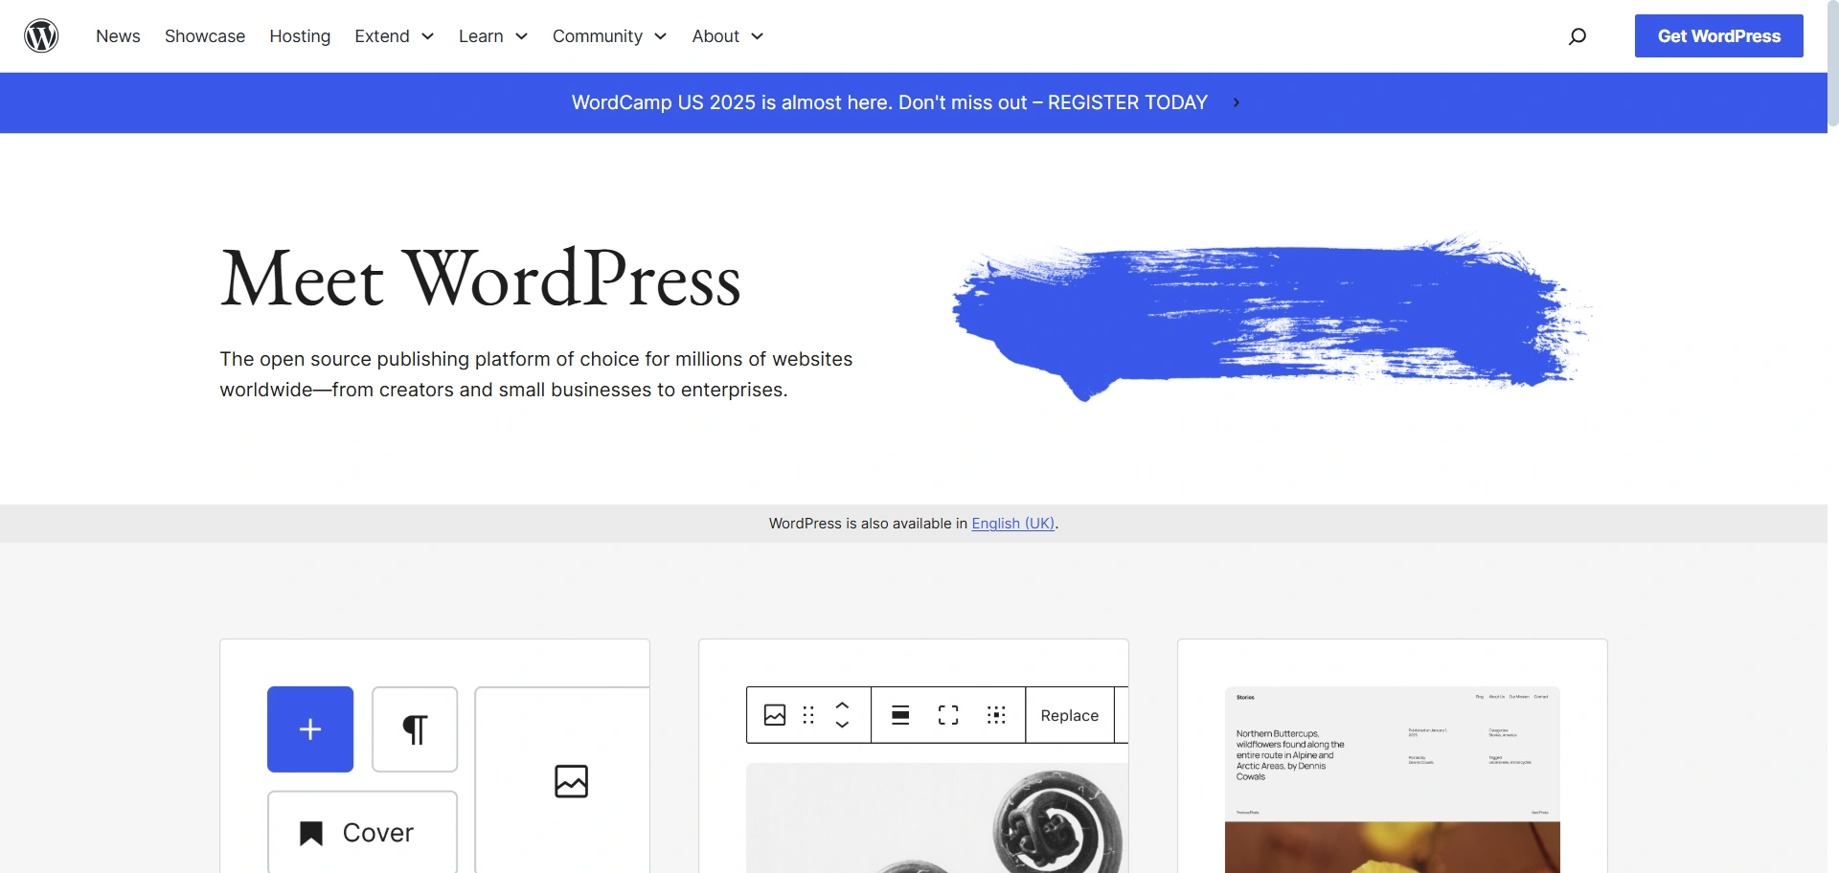The height and width of the screenshot is (873, 1839).
Task: Open the News menu item
Action: point(118,36)
